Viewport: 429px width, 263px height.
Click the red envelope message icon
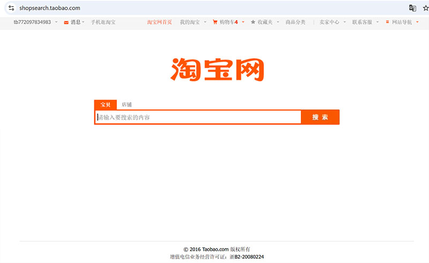66,23
